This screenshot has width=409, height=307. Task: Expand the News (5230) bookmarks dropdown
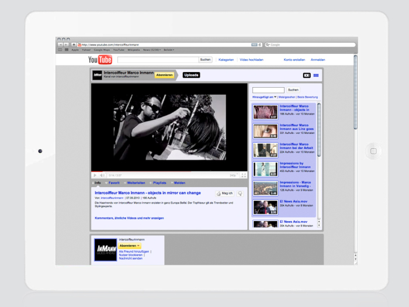coord(152,50)
